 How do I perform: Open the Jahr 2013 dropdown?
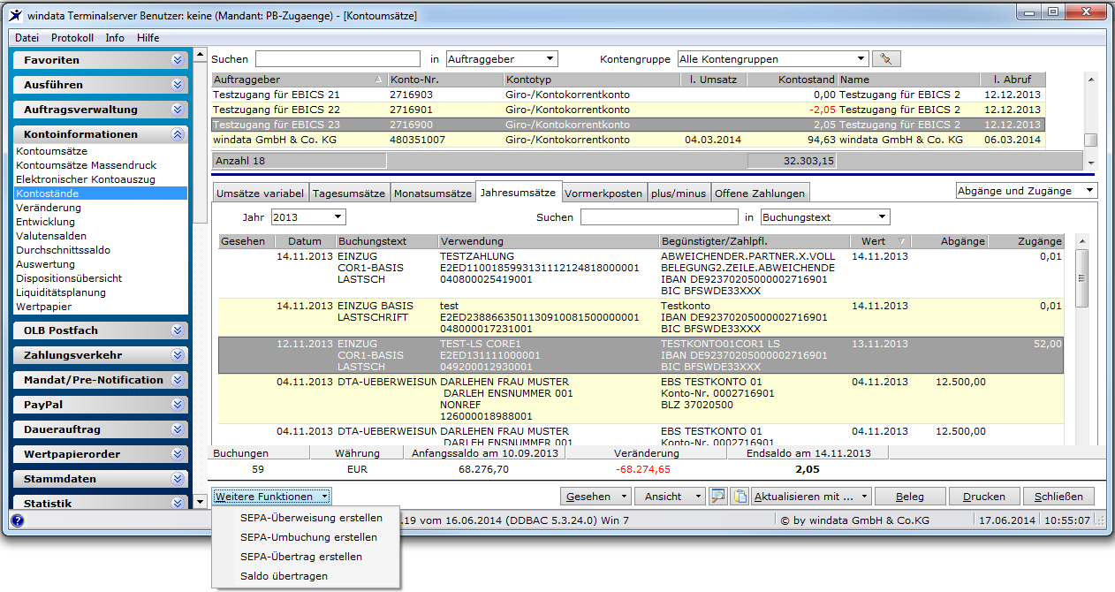[x=308, y=216]
